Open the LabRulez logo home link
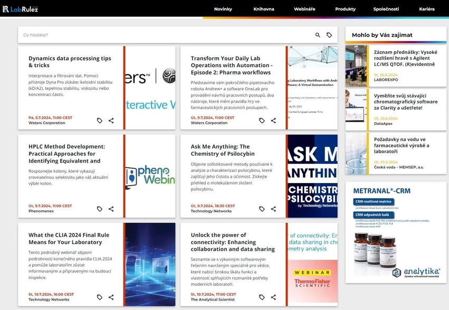The image size is (449, 310). click(x=21, y=9)
